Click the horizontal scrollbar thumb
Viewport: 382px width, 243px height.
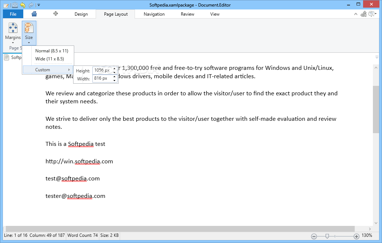coord(180,229)
